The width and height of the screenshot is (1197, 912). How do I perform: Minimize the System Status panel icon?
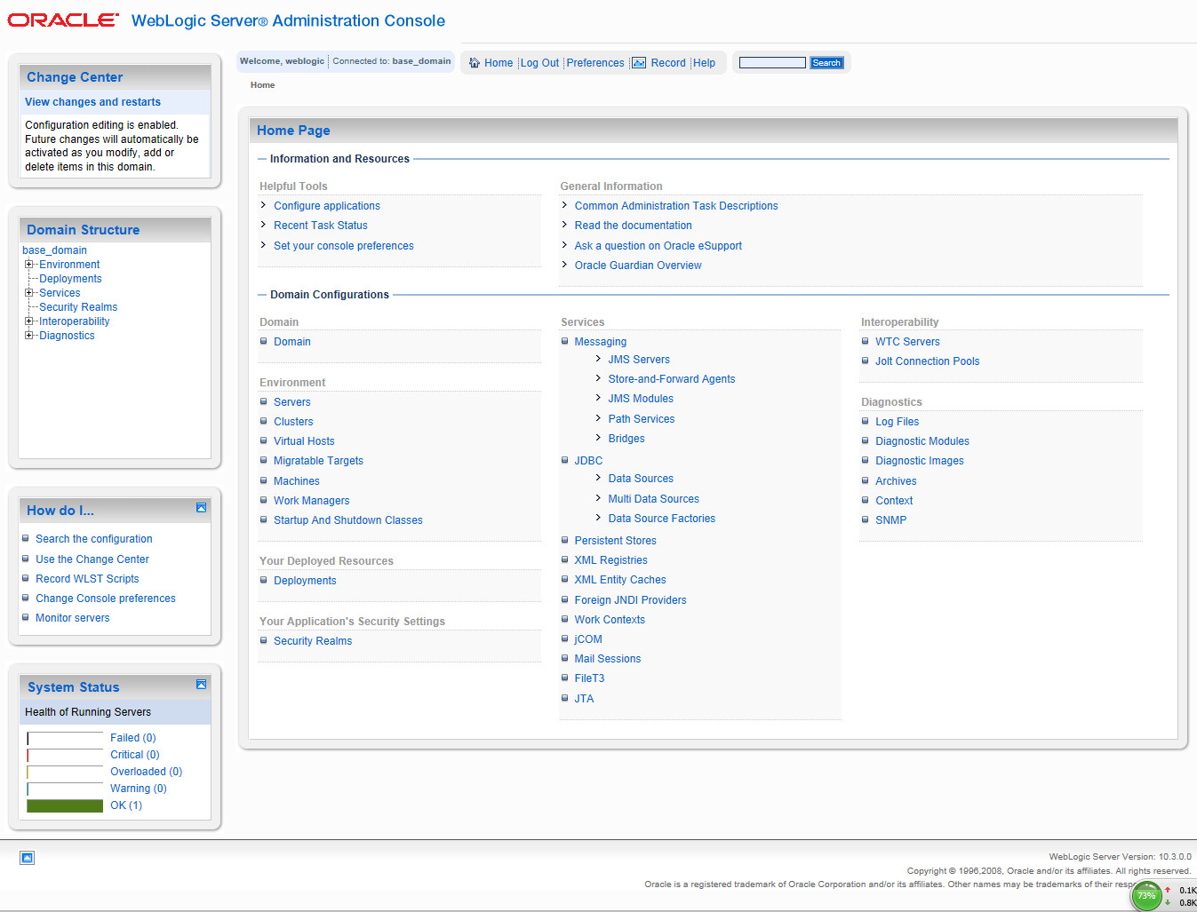[x=201, y=685]
